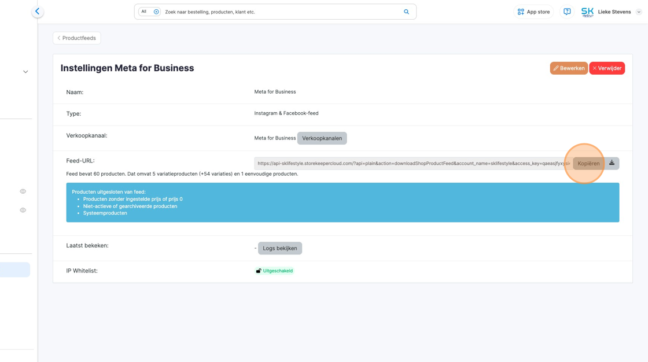Click the 'Laatst bekeken:' label
This screenshot has width=648, height=362.
point(87,245)
